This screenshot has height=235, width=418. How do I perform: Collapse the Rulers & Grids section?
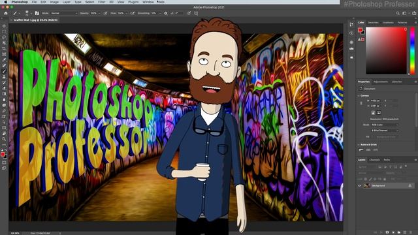tap(359, 144)
